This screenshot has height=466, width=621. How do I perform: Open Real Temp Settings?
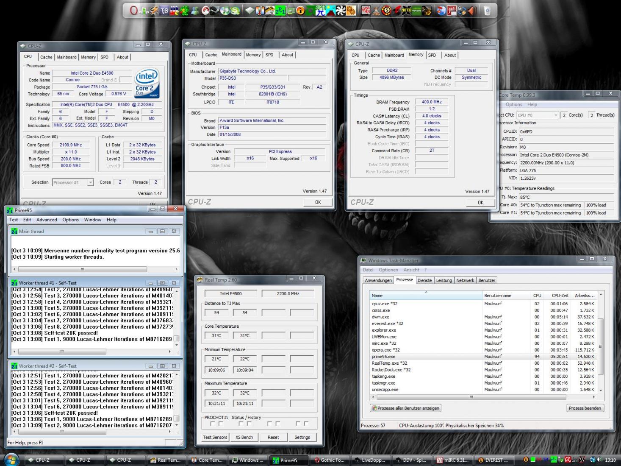pyautogui.click(x=302, y=437)
